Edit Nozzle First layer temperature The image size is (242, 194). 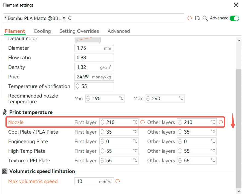119,122
